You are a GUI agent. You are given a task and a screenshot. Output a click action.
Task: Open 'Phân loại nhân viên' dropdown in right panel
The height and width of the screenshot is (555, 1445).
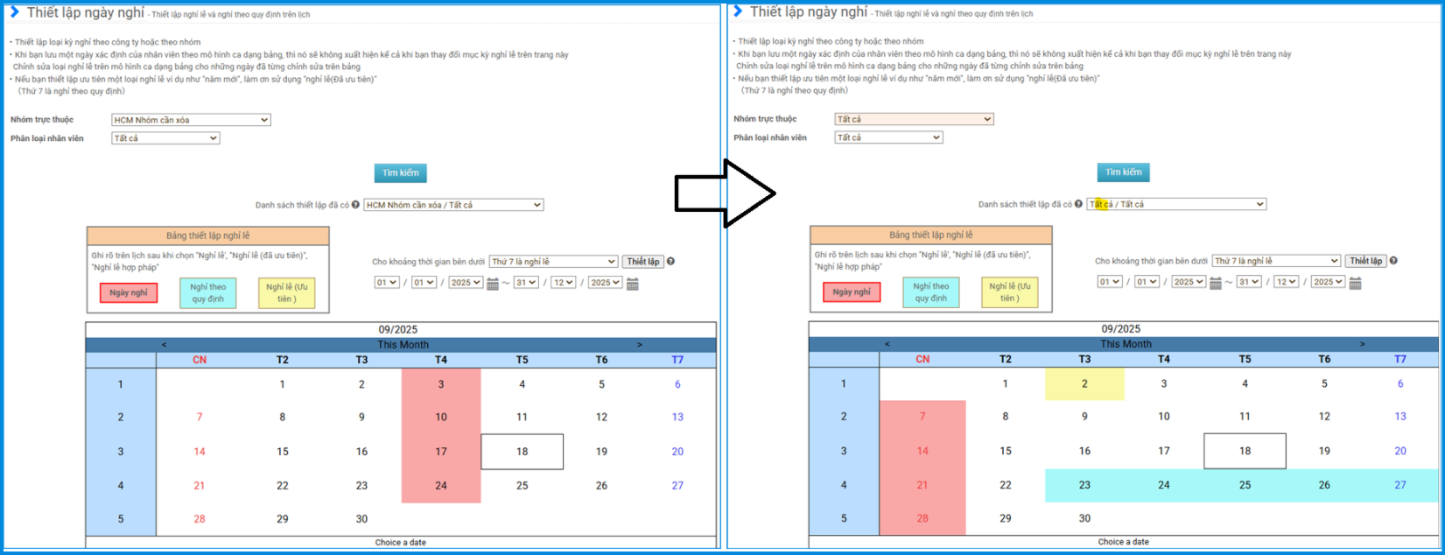click(888, 137)
